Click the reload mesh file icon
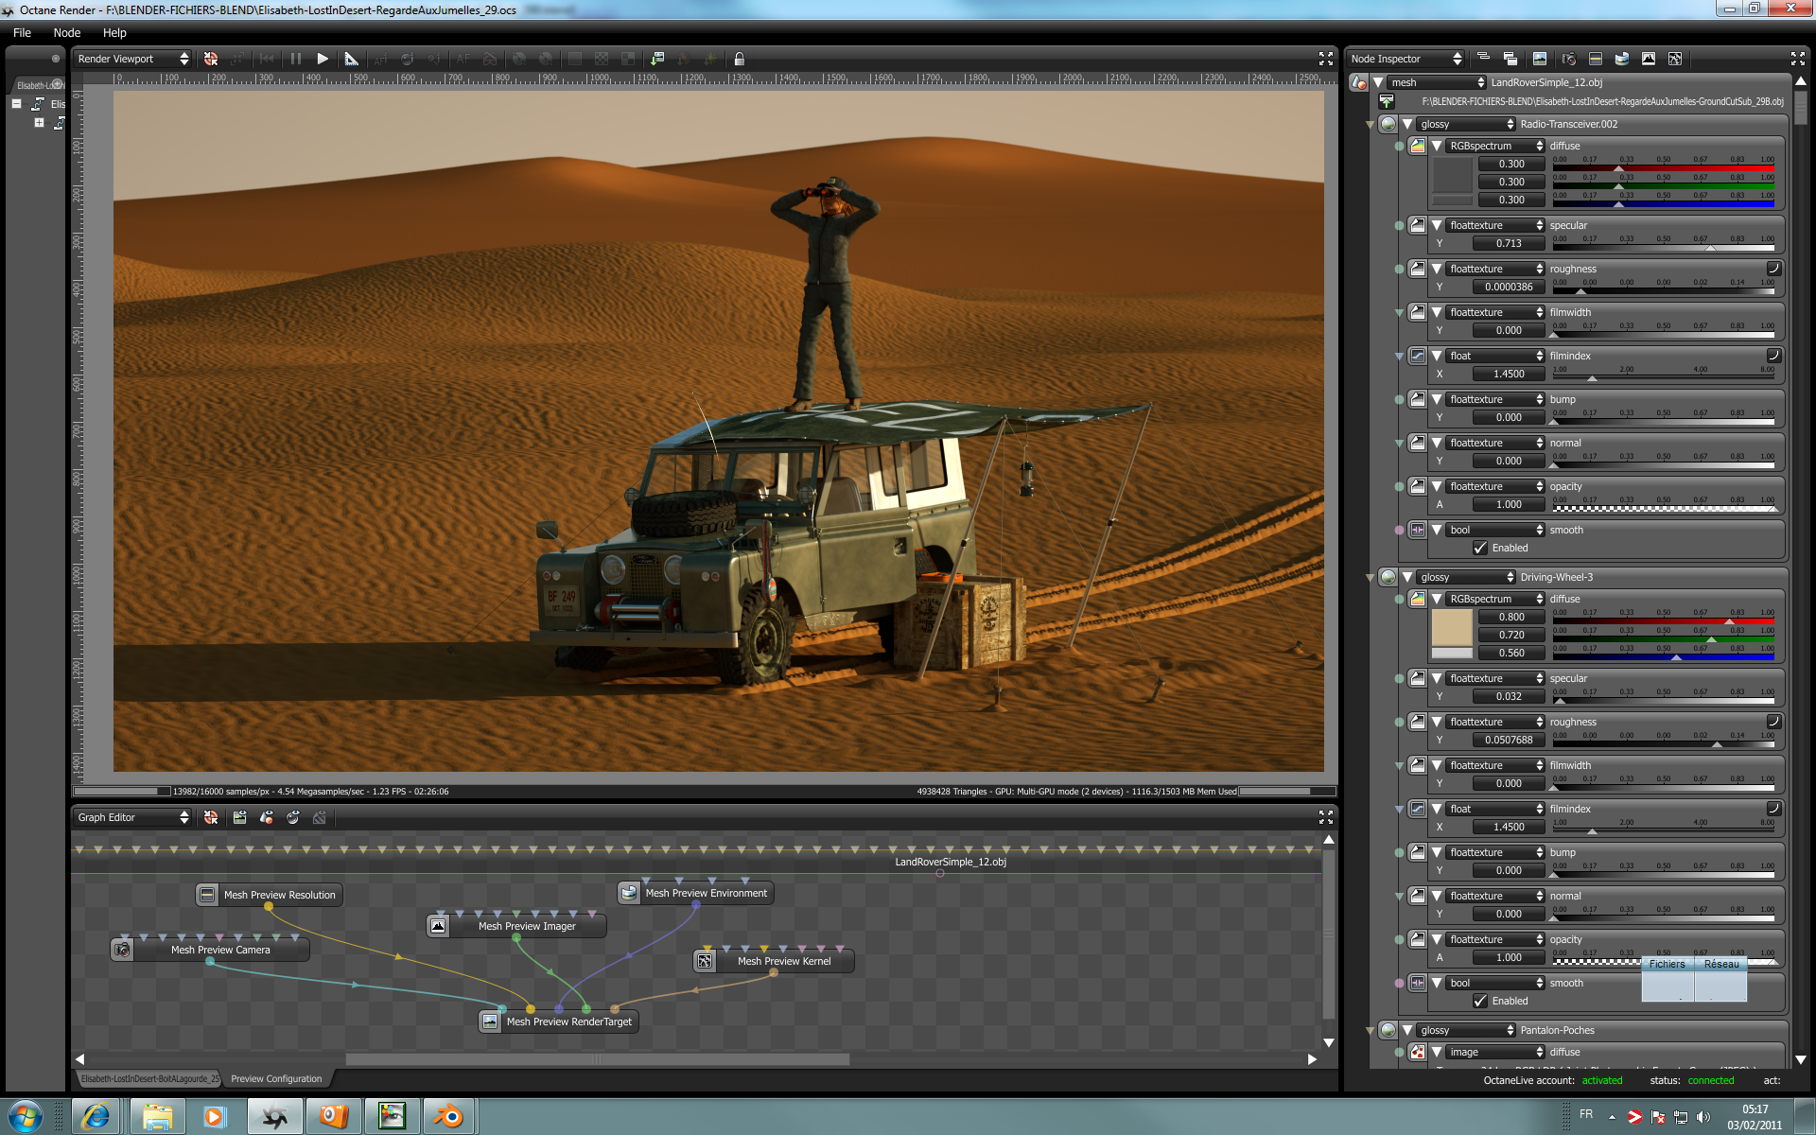The width and height of the screenshot is (1816, 1135). point(1387,101)
